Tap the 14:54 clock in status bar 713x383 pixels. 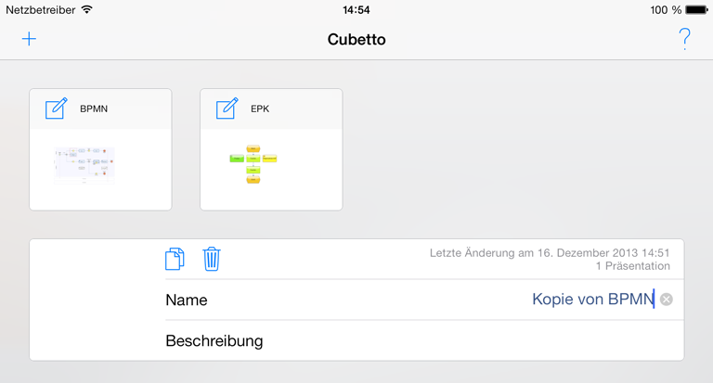(x=356, y=9)
